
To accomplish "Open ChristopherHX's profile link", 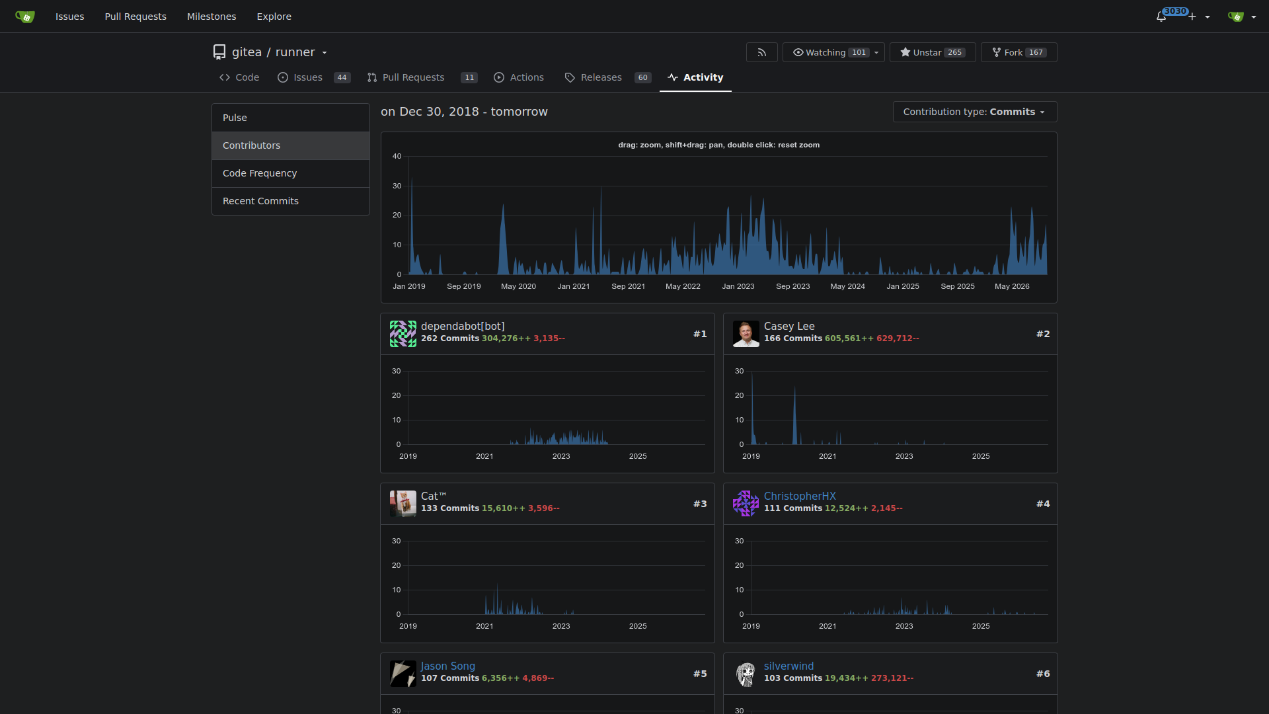I will tap(800, 496).
